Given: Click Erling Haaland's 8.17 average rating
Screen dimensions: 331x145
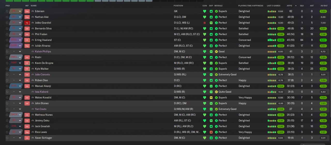Looking at the screenshot, I should click(x=323, y=40).
